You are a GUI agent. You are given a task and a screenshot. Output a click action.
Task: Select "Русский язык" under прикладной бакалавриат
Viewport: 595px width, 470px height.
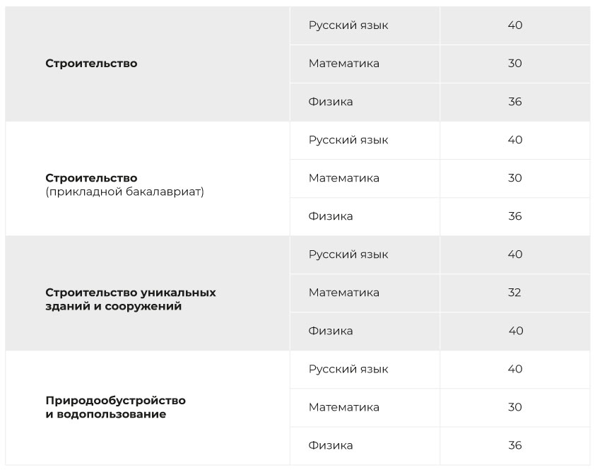(348, 140)
